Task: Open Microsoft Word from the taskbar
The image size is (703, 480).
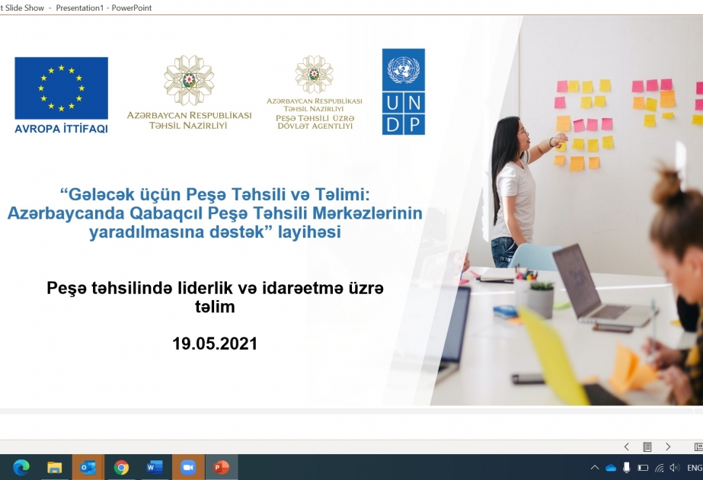Action: [154, 468]
